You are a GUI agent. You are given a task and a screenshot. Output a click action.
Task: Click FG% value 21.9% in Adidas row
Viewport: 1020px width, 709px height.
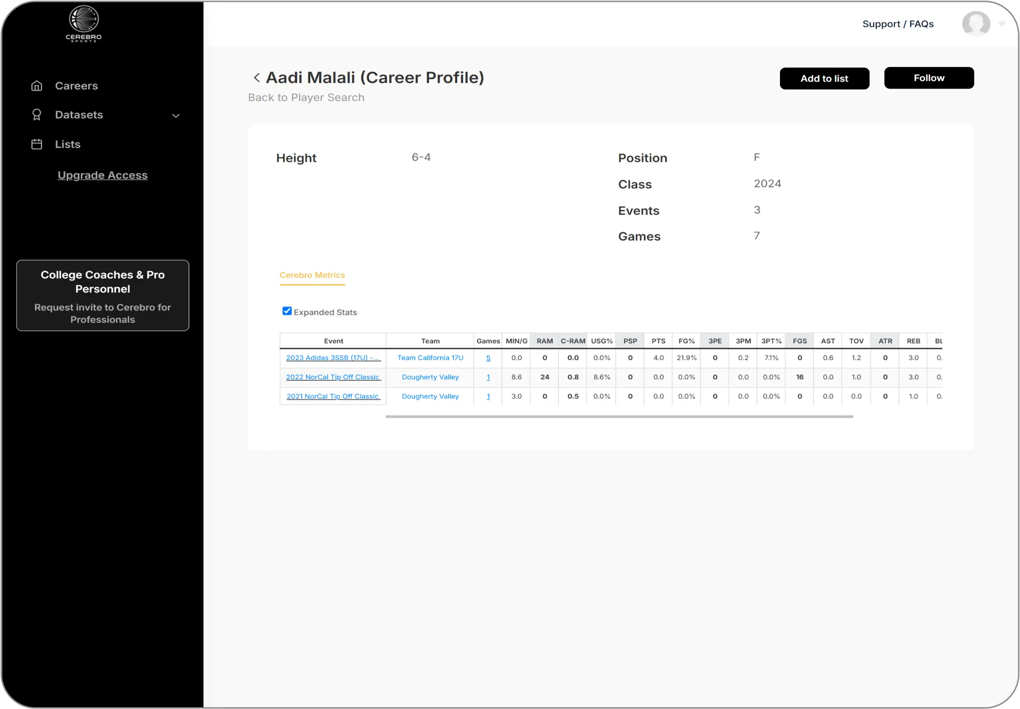(x=686, y=358)
